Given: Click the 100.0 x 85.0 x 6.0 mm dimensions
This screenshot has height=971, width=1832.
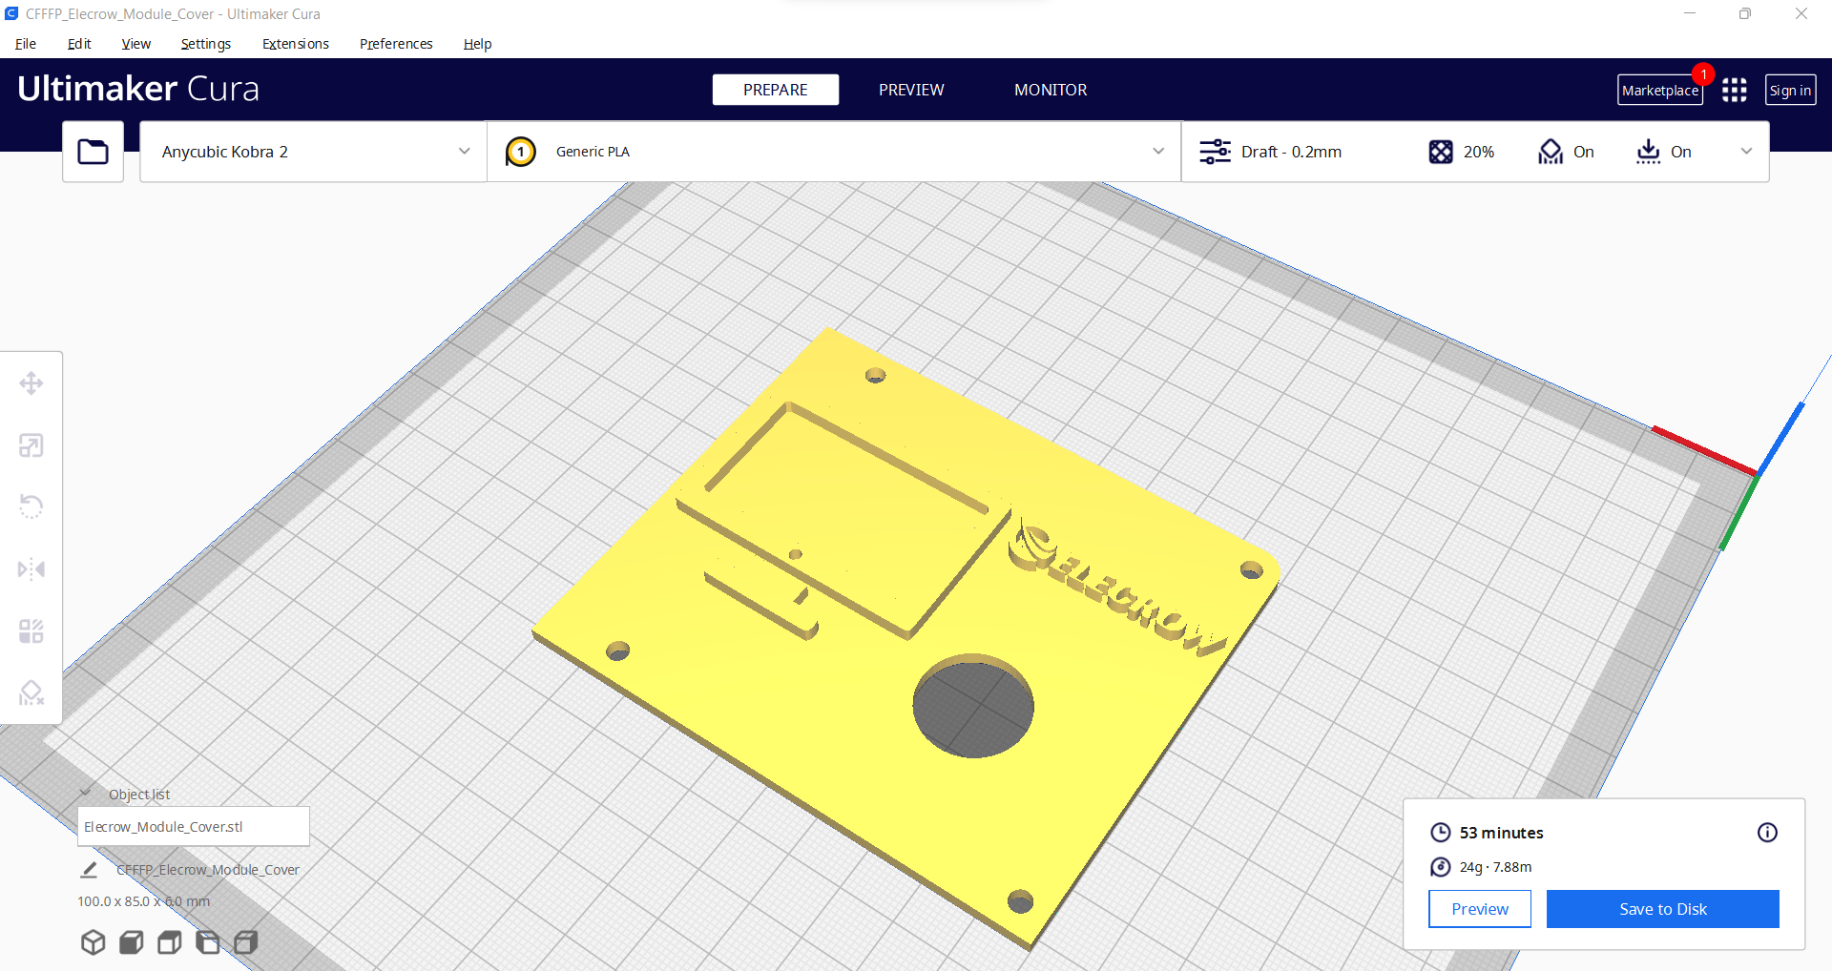Looking at the screenshot, I should coord(144,901).
